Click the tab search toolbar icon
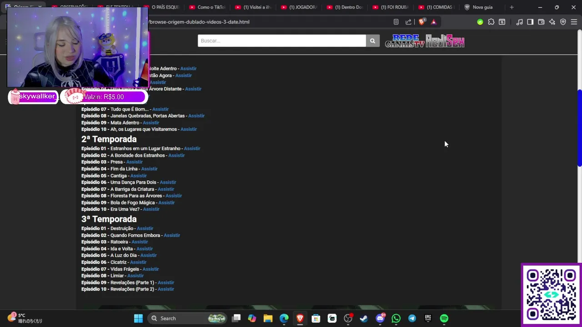This screenshot has height=327, width=582. [502, 22]
